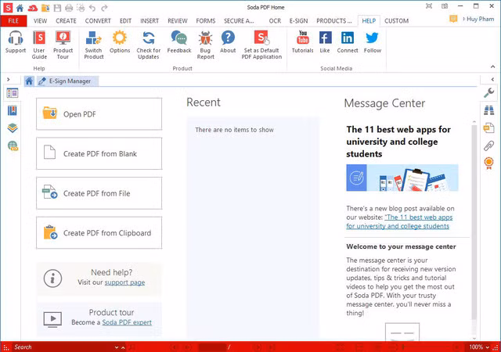Open the wrench properties panel on right sidebar
501x352 pixels.
click(x=488, y=93)
